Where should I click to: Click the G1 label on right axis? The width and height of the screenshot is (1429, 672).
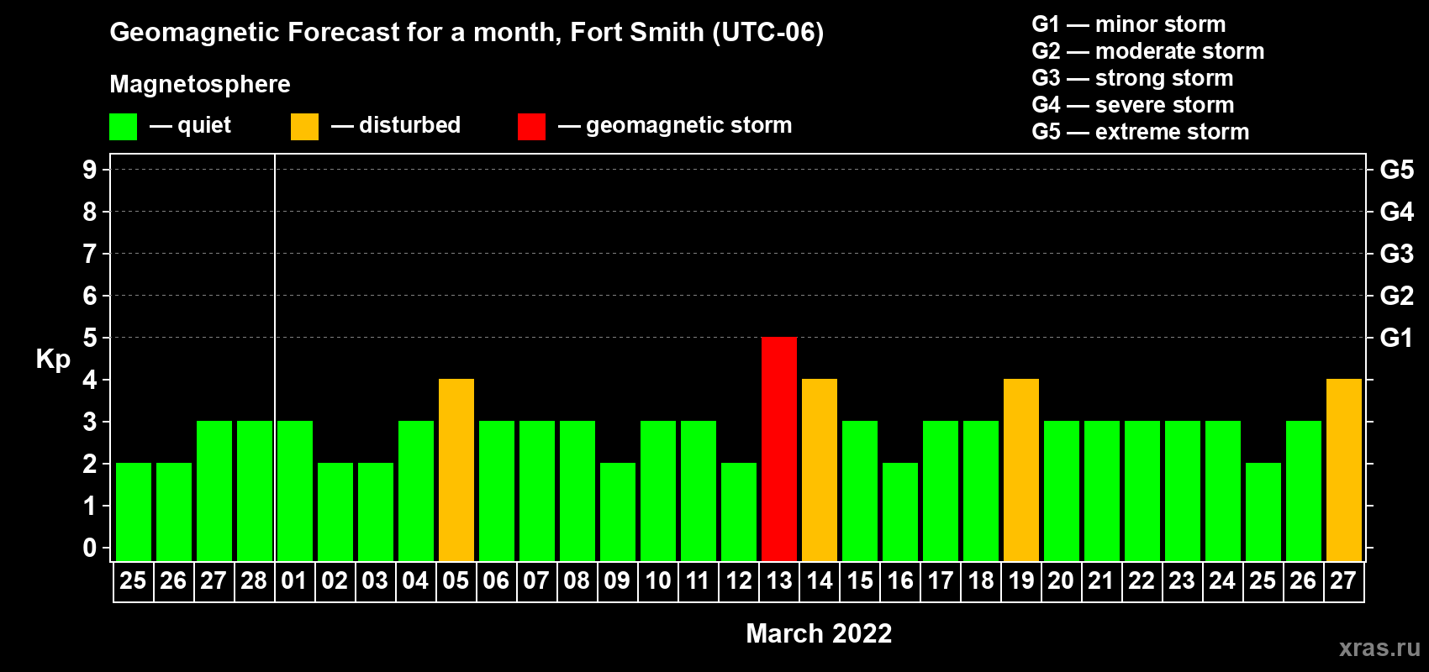pyautogui.click(x=1396, y=338)
